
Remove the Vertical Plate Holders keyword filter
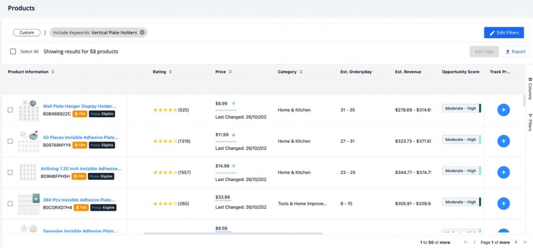click(x=142, y=32)
